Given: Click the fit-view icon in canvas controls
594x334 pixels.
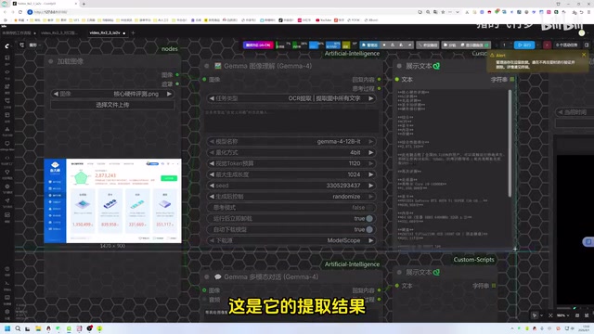Looking at the screenshot, I should (x=550, y=315).
